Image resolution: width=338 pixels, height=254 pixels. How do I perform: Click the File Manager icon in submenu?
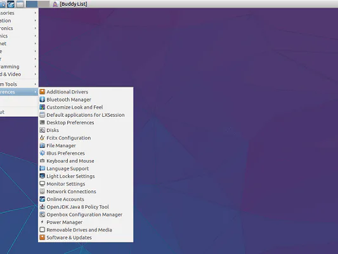point(42,145)
